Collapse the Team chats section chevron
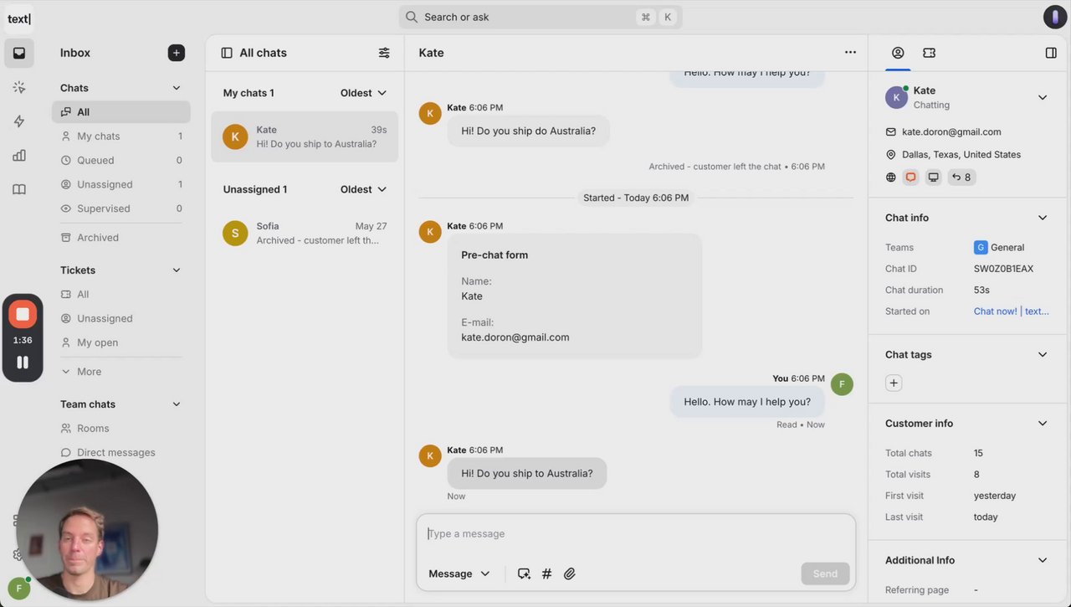Image resolution: width=1071 pixels, height=607 pixels. click(x=177, y=404)
